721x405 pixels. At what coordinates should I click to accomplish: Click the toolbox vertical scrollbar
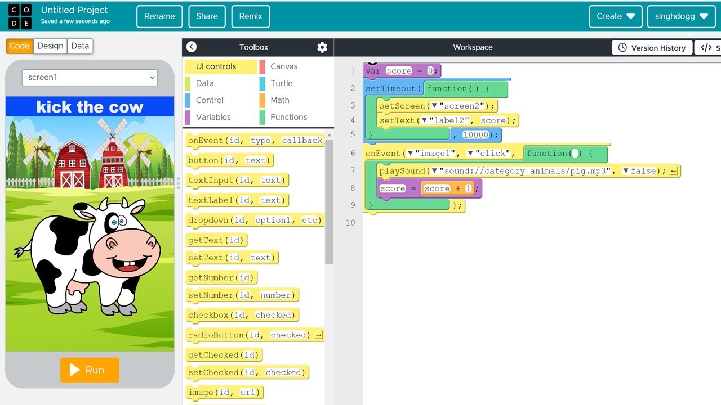(x=330, y=202)
